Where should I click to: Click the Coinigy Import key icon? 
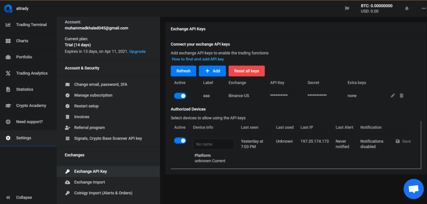(68, 193)
